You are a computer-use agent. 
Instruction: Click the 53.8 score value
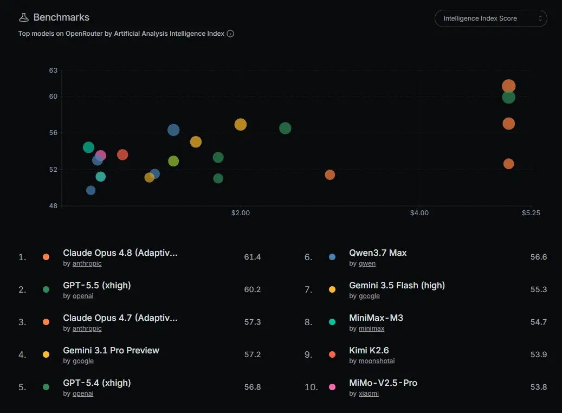(x=539, y=387)
